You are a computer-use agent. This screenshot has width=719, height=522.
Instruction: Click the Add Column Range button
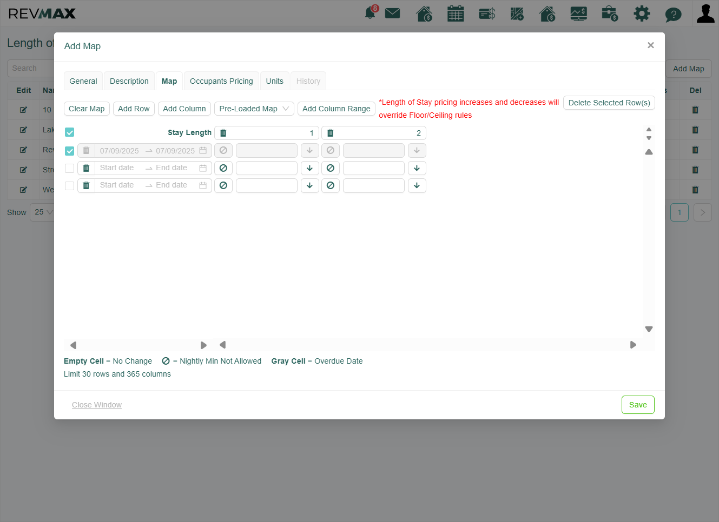[x=337, y=109]
